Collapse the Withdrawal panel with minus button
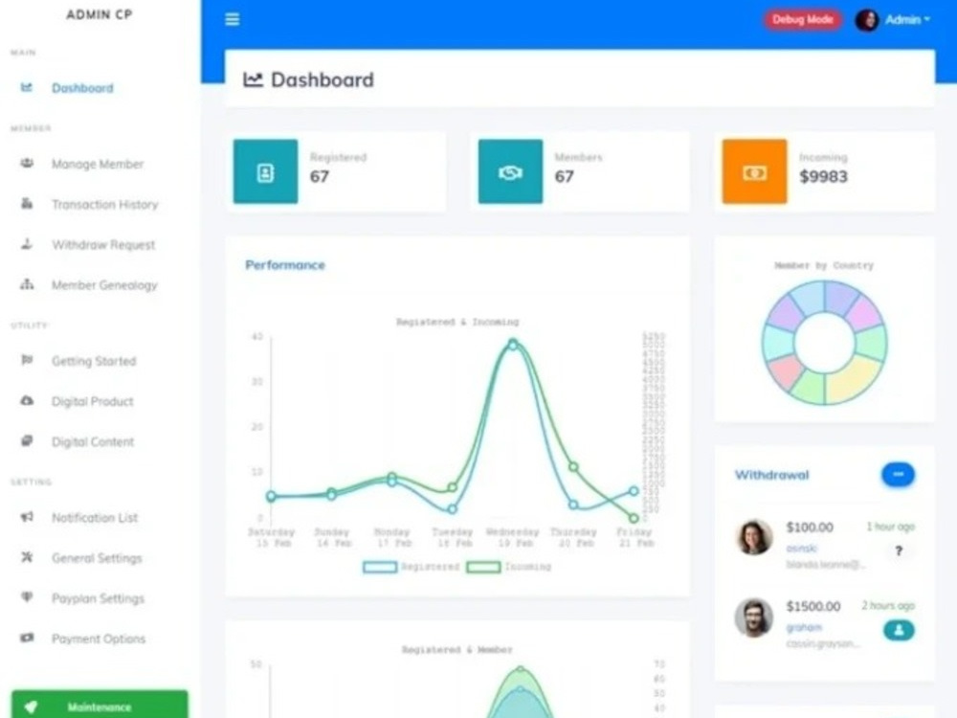This screenshot has height=718, width=957. pyautogui.click(x=898, y=475)
